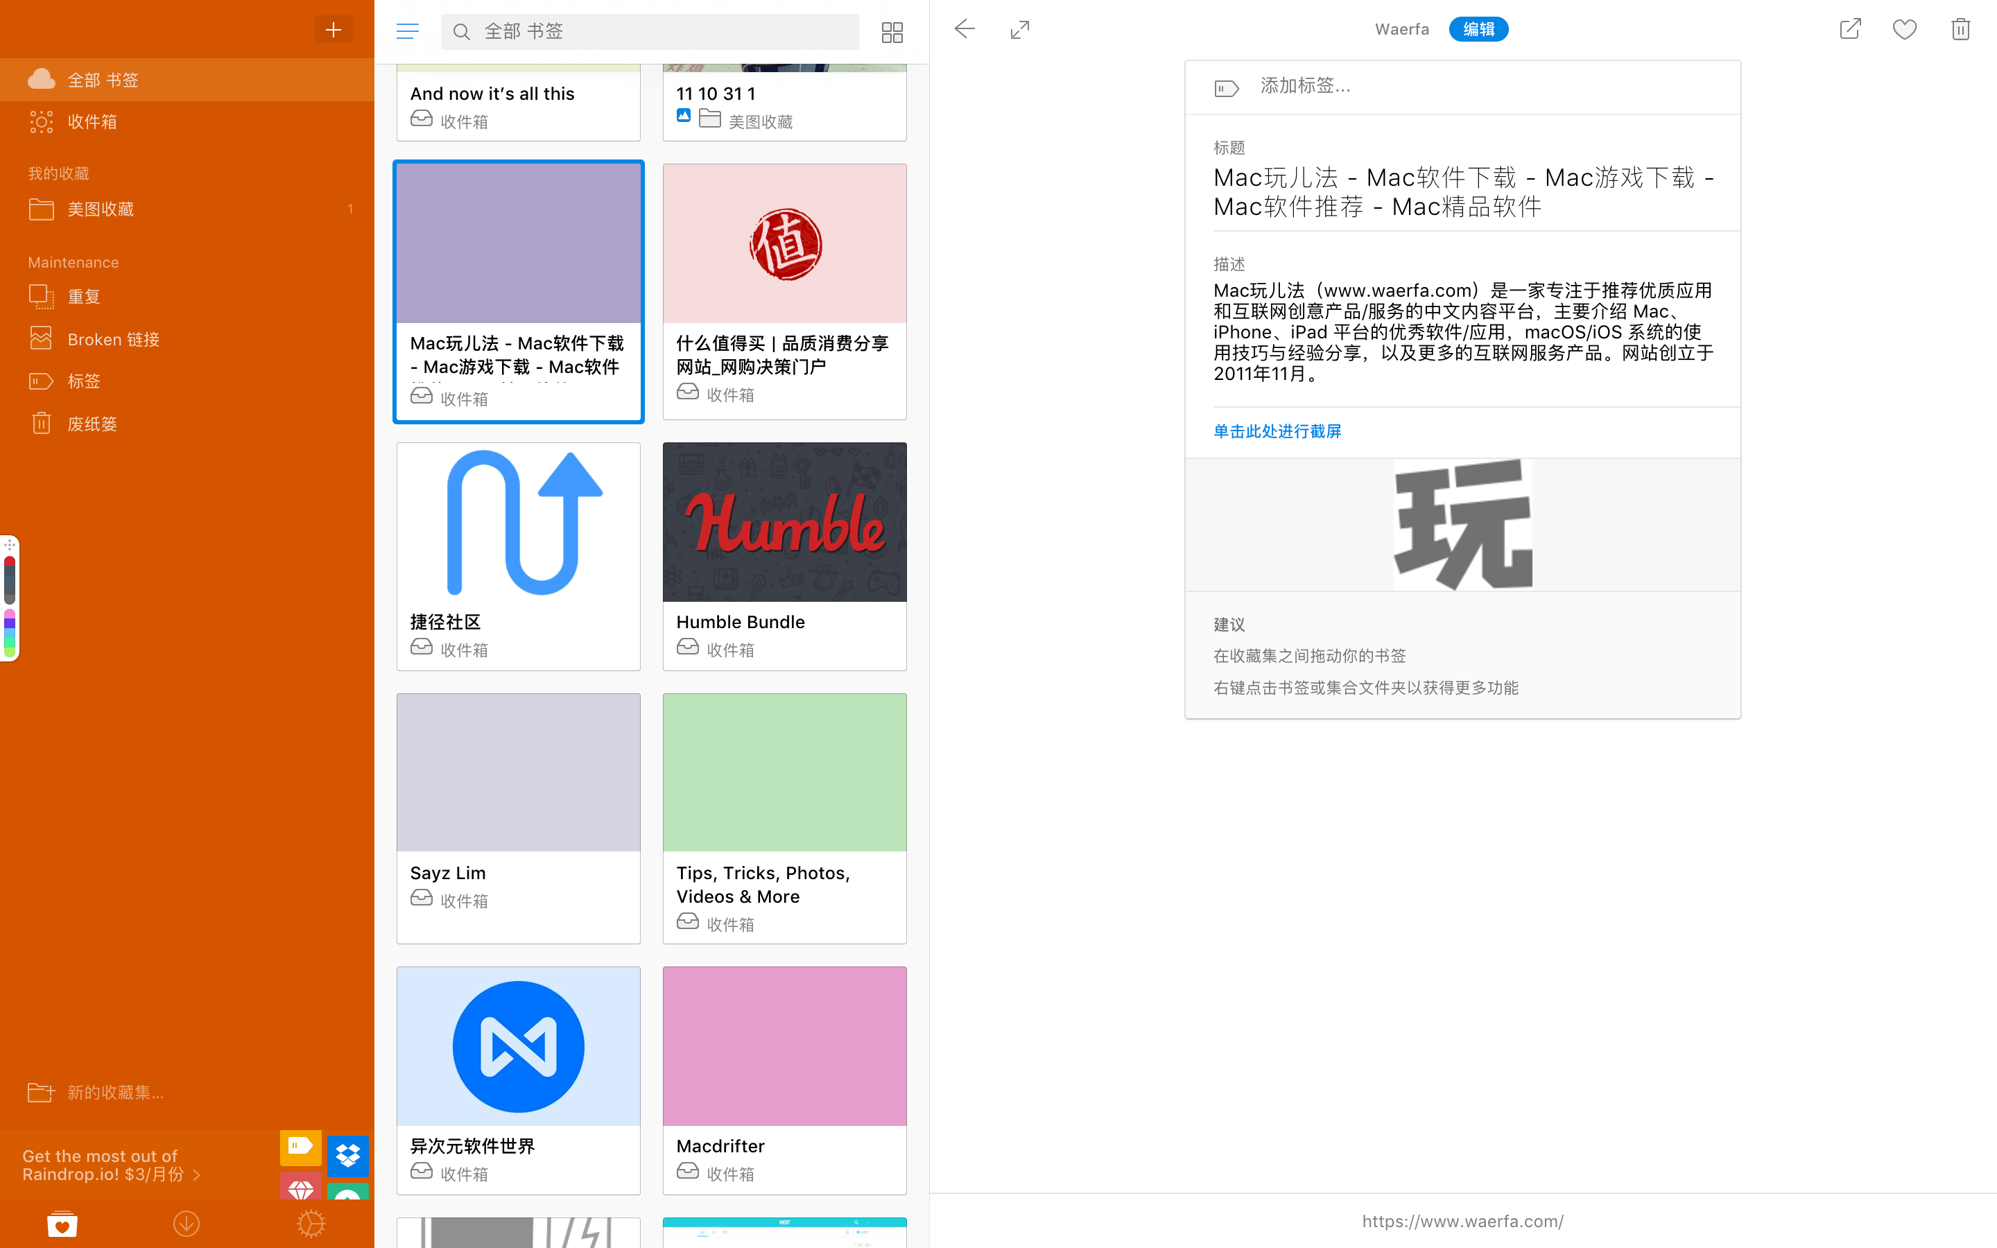Screen dimensions: 1997x1248
Task: Select the Macdrifter bookmark card
Action: tap(784, 1080)
